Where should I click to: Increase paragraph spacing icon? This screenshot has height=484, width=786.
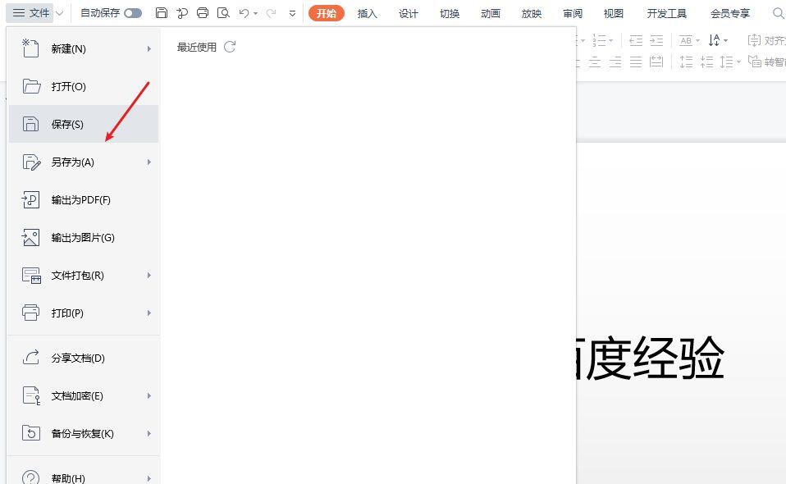tap(686, 62)
